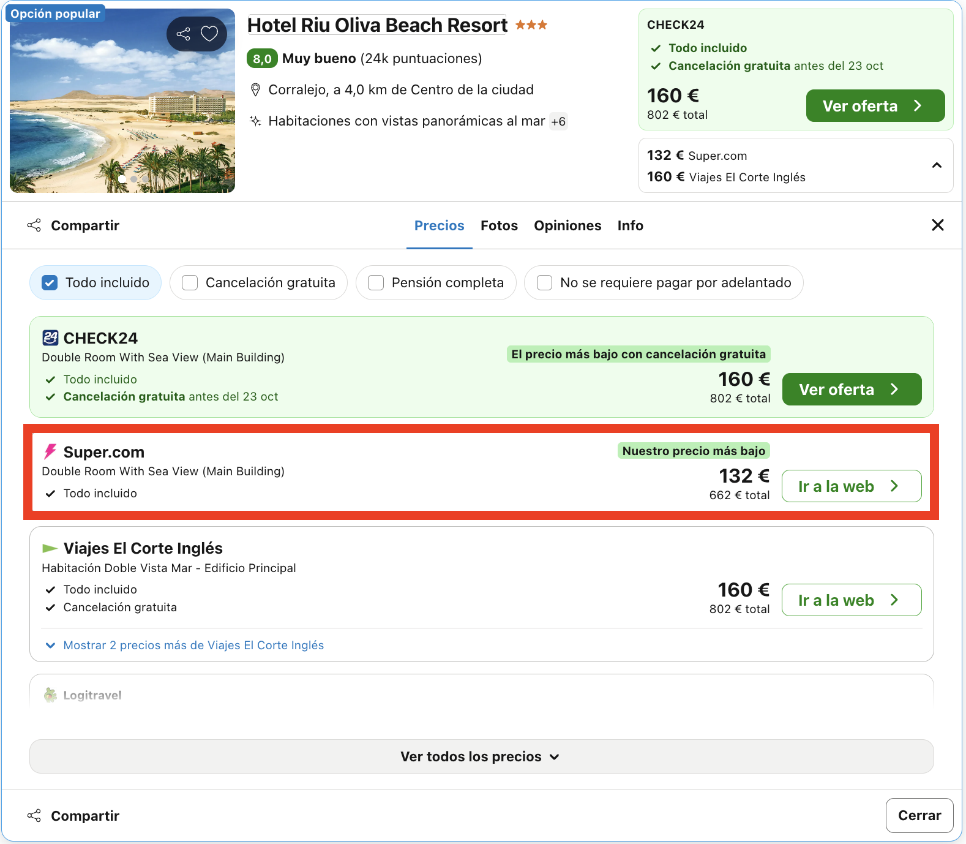Click the Opción popular badge
Screen dimensions: 966x844
click(55, 13)
